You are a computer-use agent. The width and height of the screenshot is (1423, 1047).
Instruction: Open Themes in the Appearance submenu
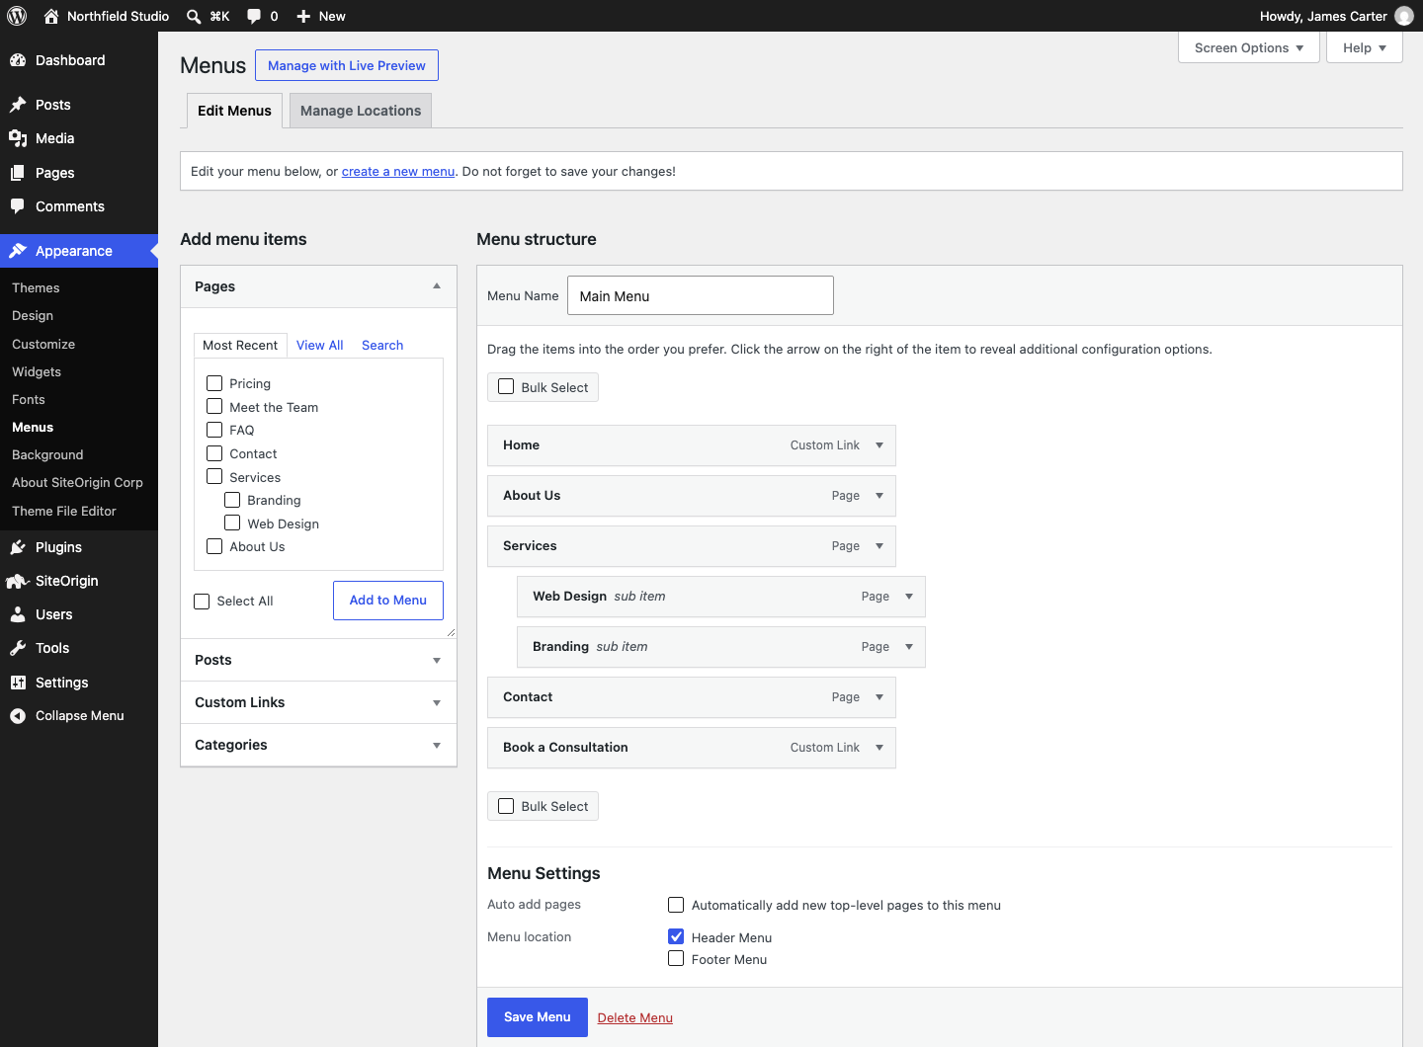[36, 287]
